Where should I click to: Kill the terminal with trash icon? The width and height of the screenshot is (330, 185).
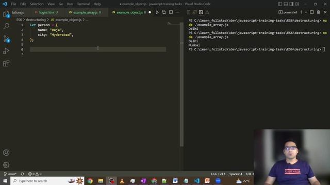[319, 12]
